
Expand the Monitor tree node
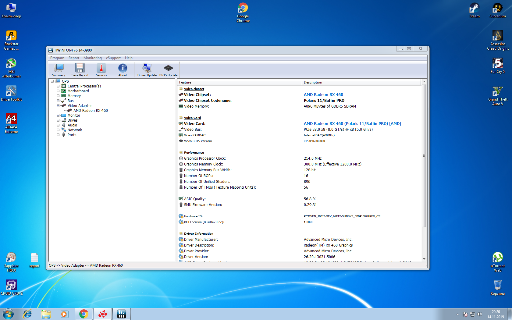pyautogui.click(x=58, y=116)
